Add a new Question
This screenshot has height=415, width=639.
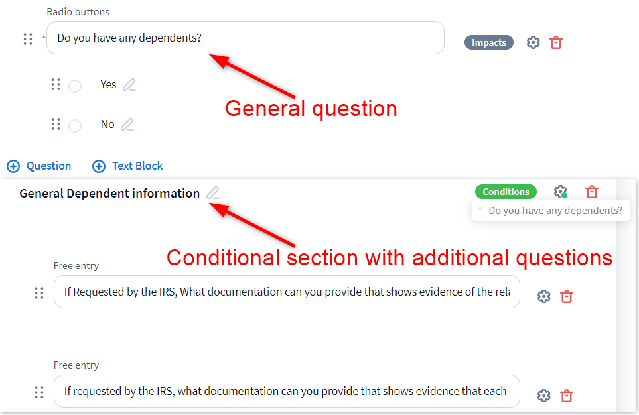[39, 166]
